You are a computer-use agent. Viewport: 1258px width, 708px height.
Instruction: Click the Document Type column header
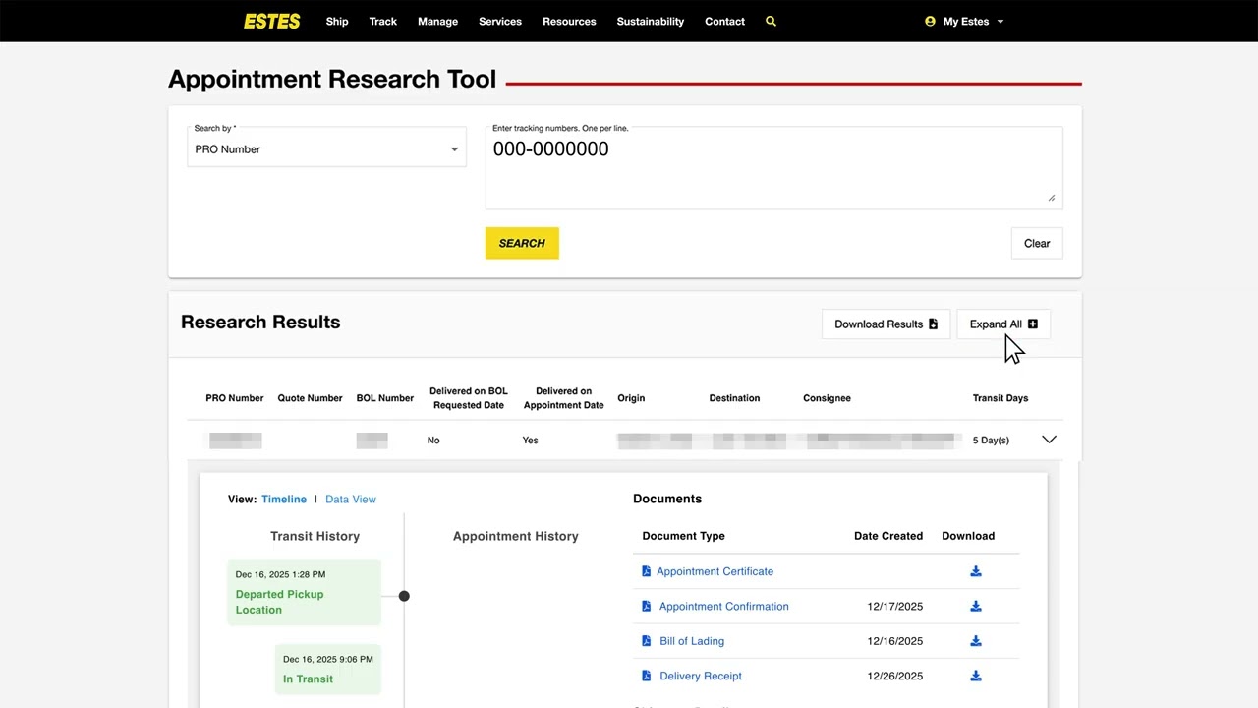(683, 536)
